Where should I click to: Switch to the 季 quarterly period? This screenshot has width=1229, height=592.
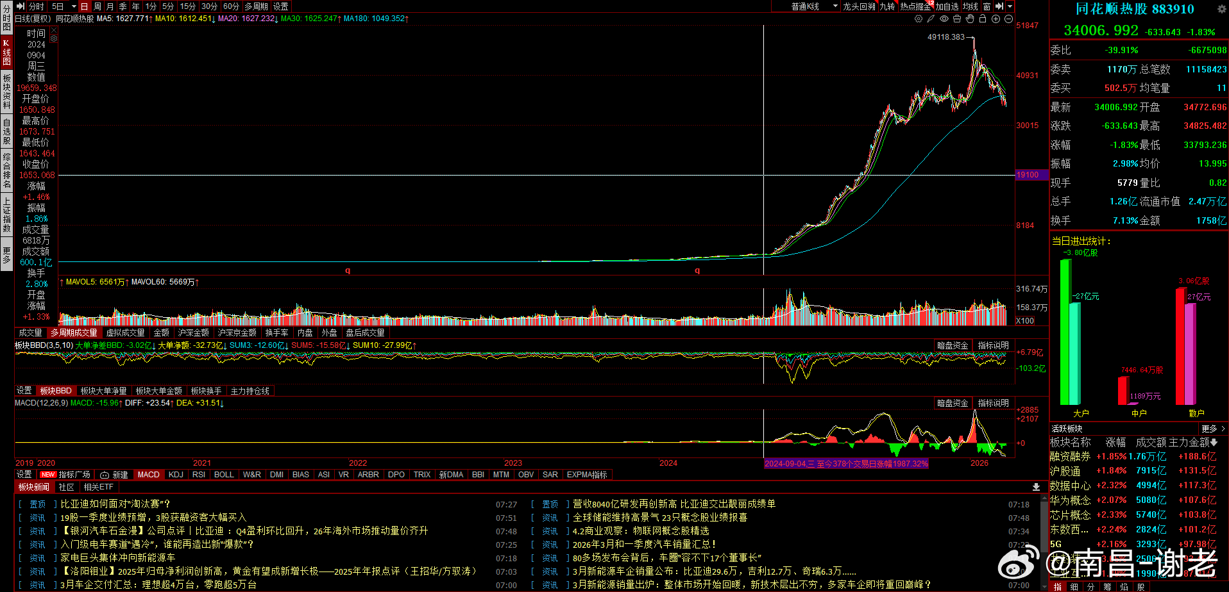click(123, 6)
